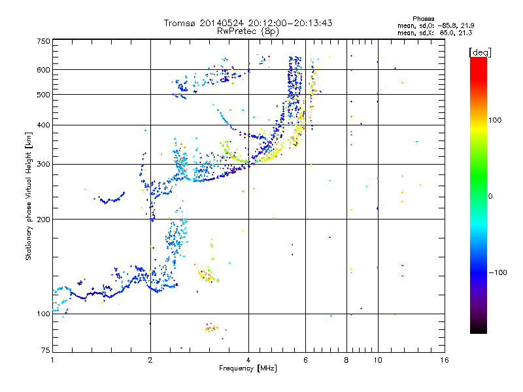Click the 'mean, sd,X: 85.0, 21.3' line
The width and height of the screenshot is (523, 392).
pyautogui.click(x=435, y=33)
